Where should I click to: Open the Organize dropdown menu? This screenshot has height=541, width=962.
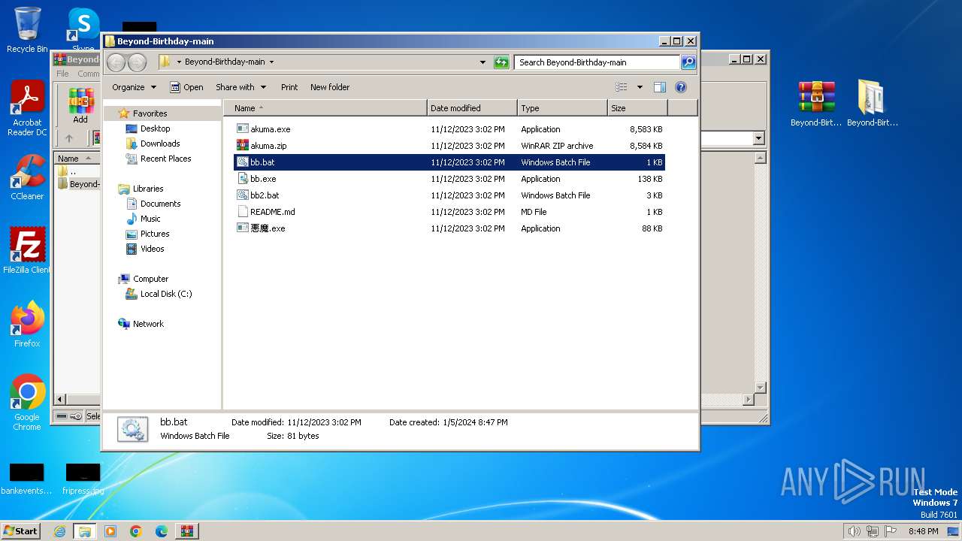point(134,87)
